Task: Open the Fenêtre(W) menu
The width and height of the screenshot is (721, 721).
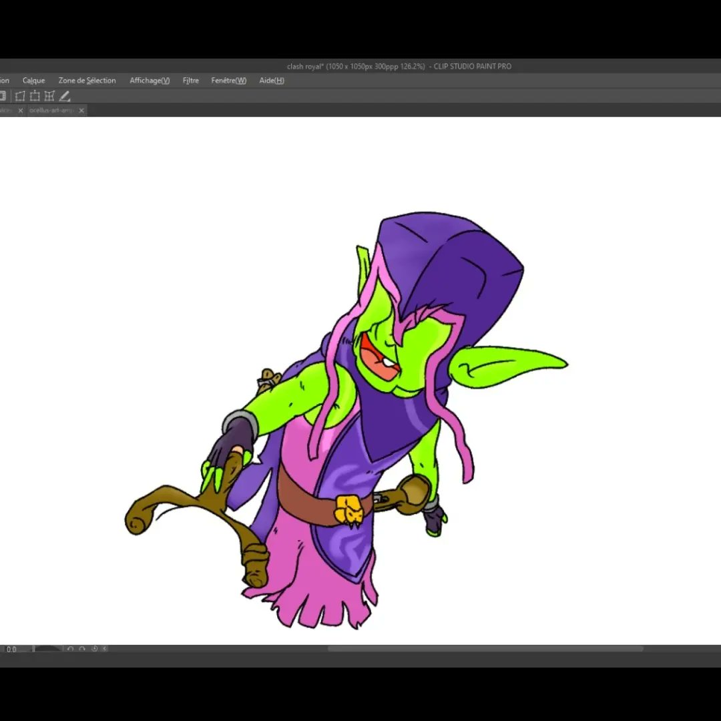Action: [x=228, y=81]
